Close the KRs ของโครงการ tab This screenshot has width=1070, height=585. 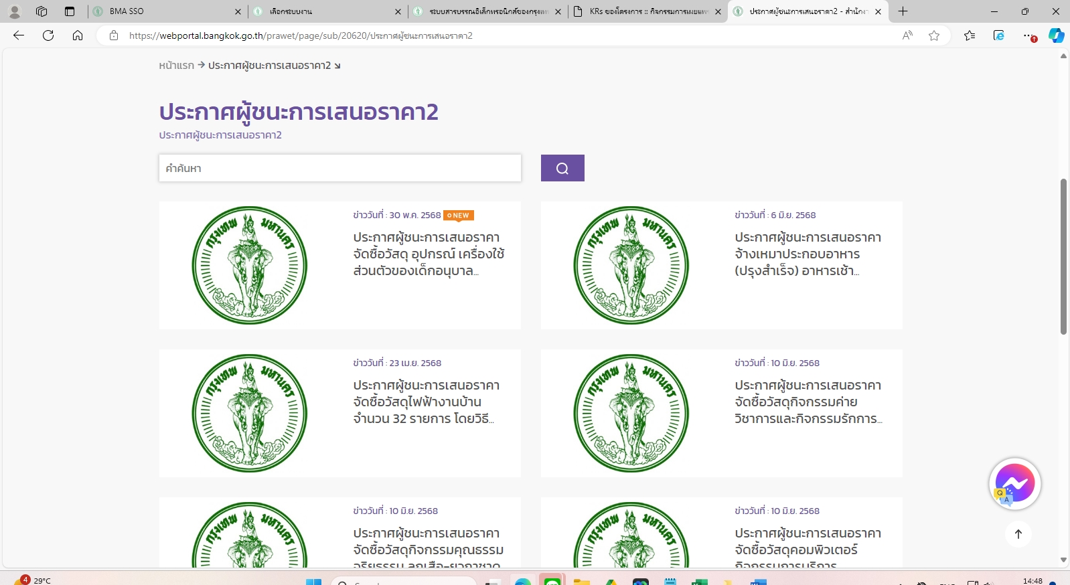tap(718, 11)
